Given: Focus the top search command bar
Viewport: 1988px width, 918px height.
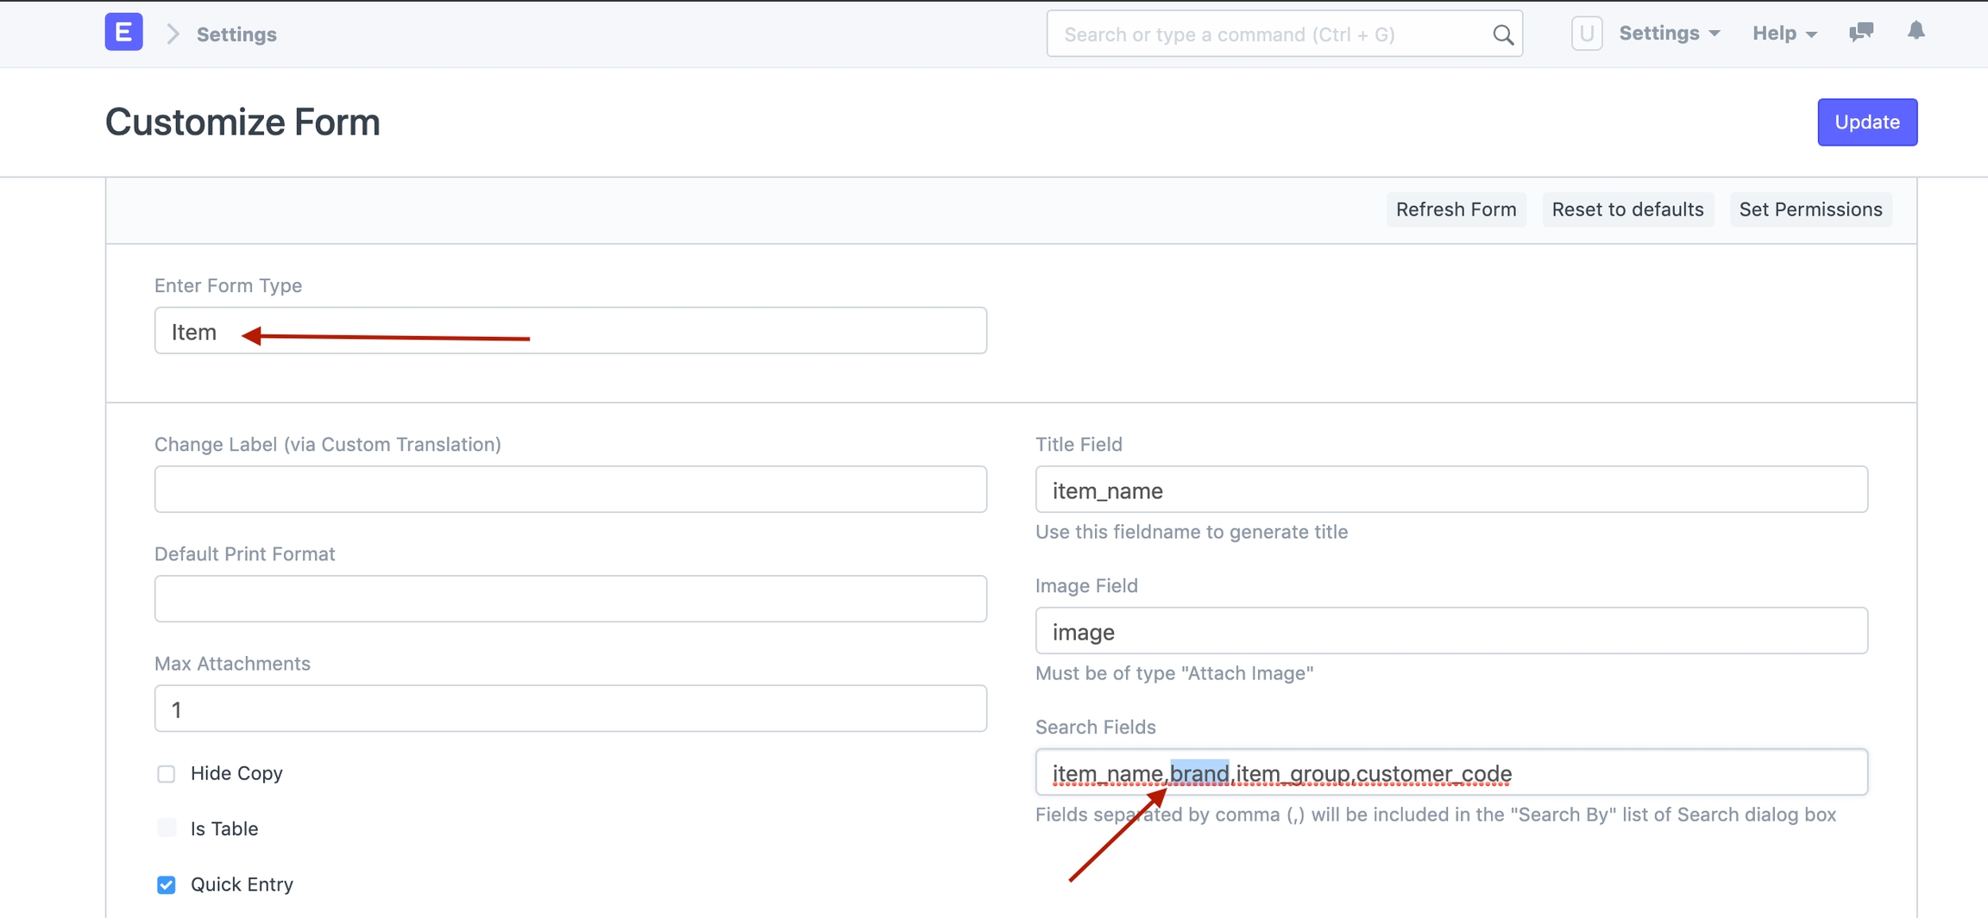Looking at the screenshot, I should pyautogui.click(x=1268, y=34).
